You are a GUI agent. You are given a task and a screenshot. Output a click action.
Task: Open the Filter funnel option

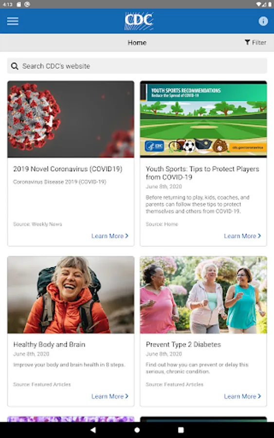tap(256, 42)
